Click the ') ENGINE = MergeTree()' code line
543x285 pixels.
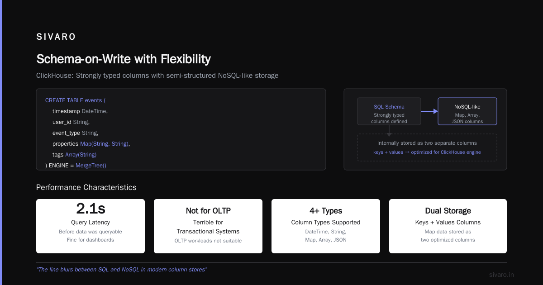point(76,166)
